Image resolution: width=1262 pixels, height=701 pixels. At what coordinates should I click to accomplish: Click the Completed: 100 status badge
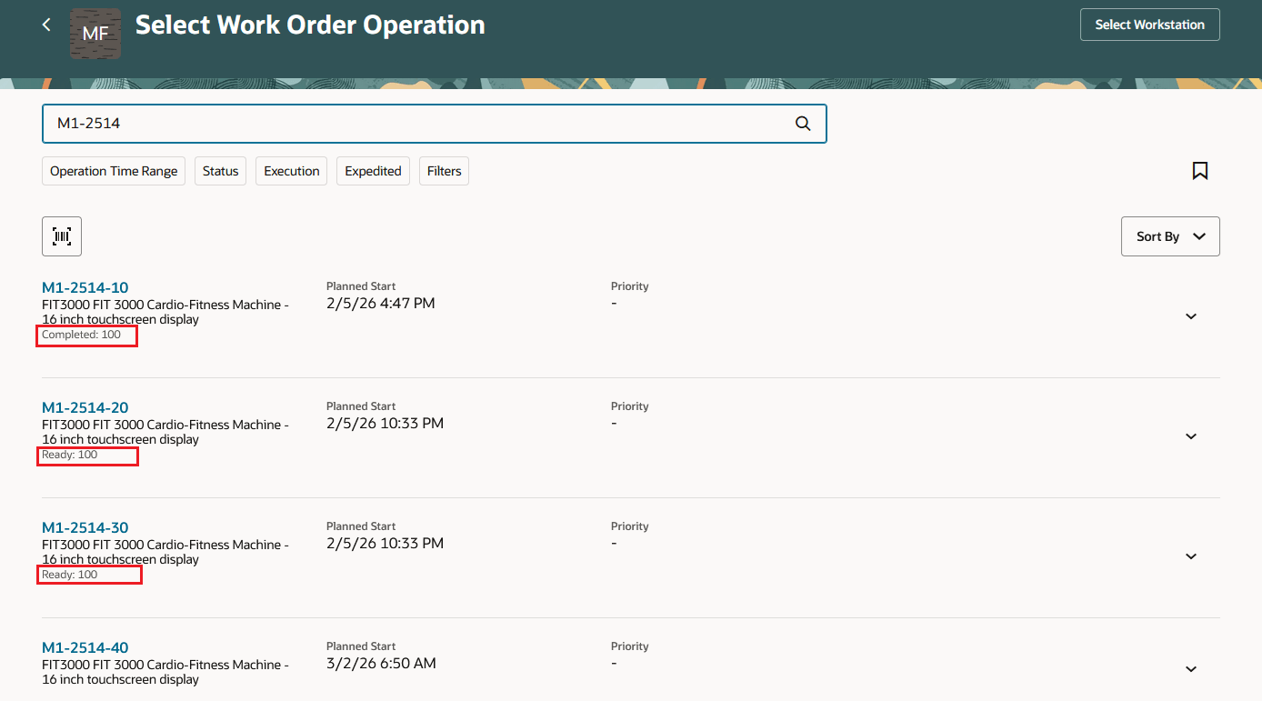point(86,335)
